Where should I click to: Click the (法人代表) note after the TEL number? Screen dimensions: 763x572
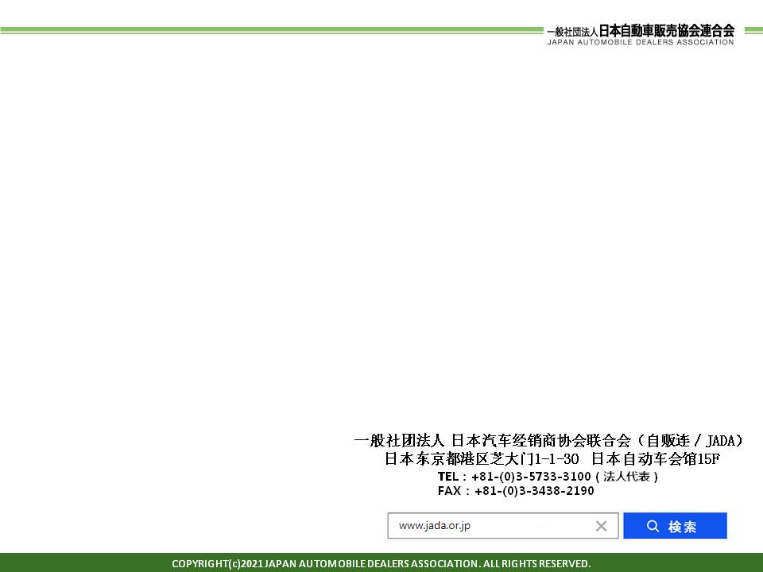point(627,477)
